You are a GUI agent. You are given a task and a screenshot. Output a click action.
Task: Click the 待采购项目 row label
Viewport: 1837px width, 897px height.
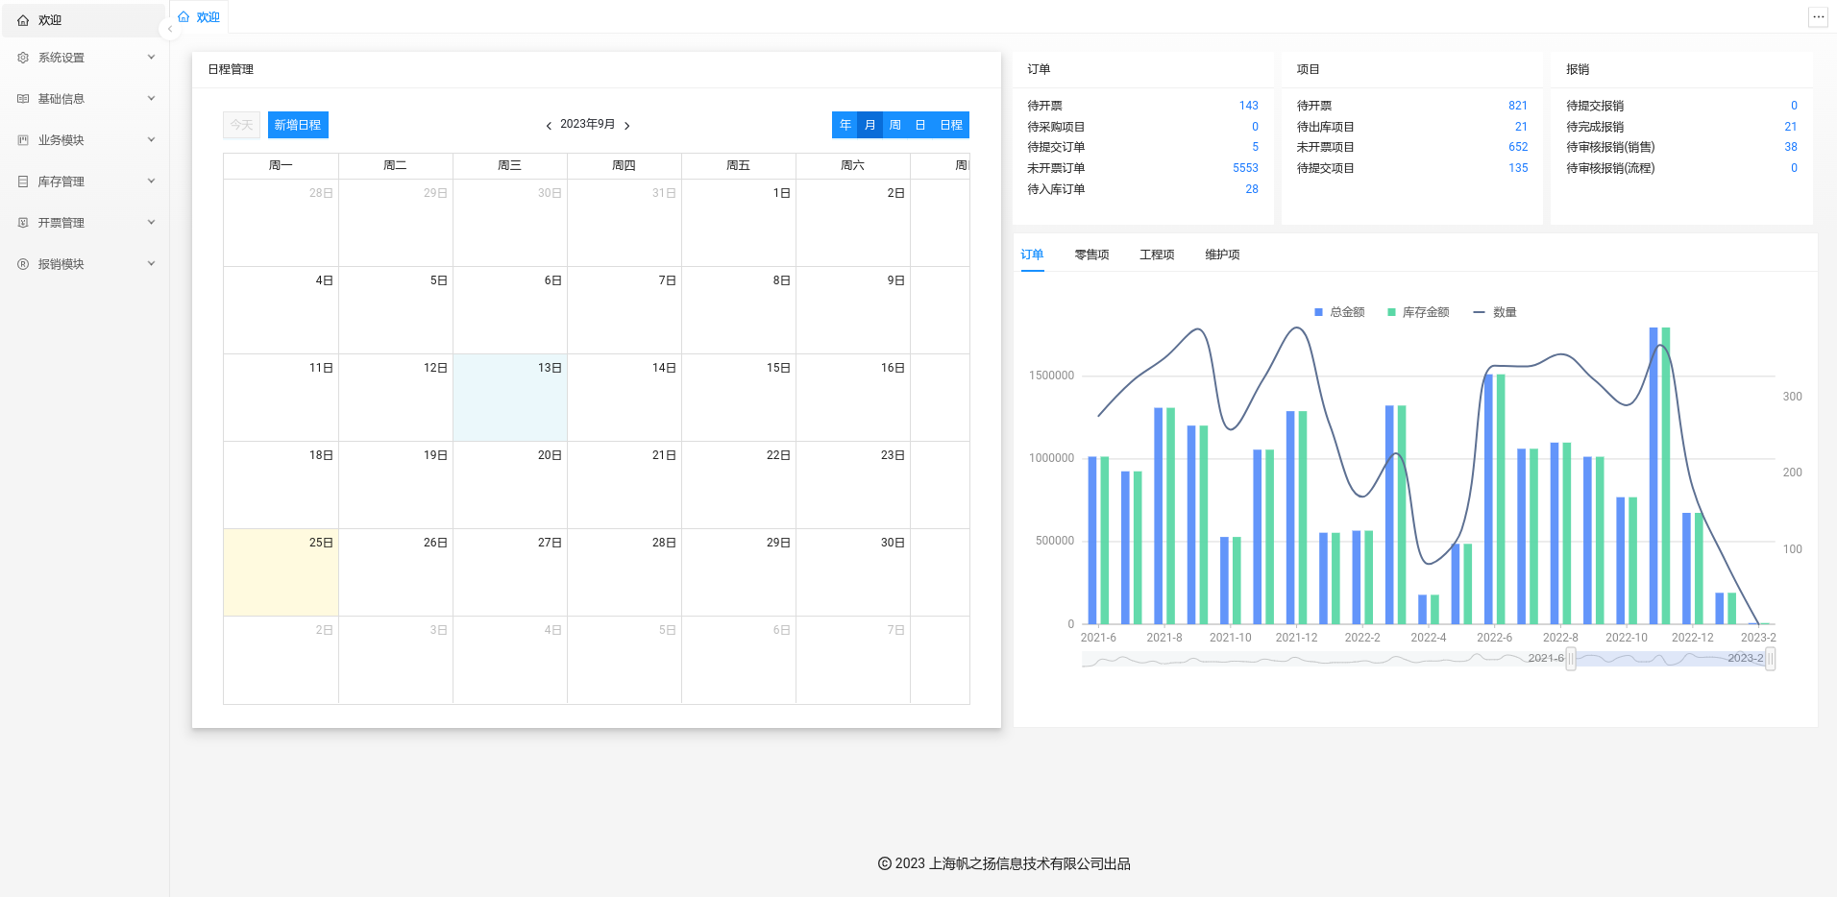1056,127
